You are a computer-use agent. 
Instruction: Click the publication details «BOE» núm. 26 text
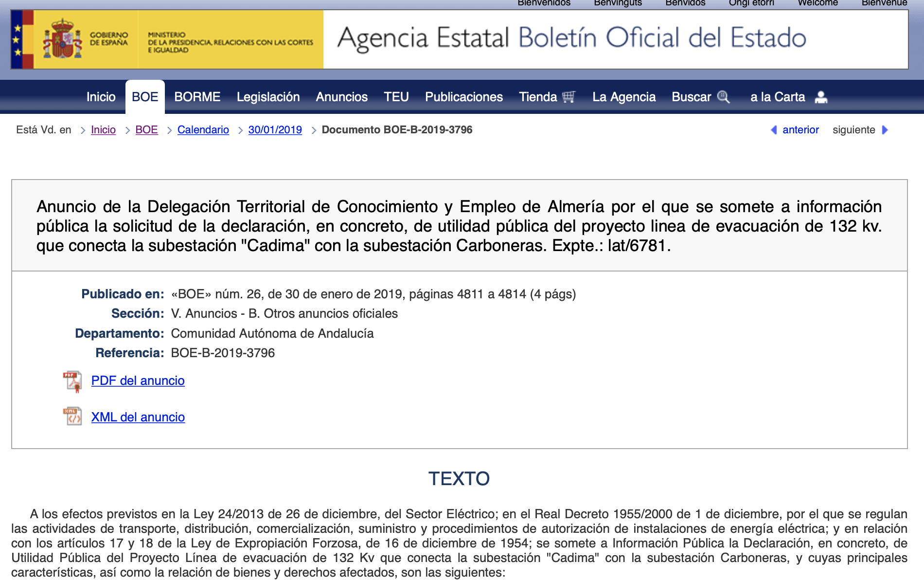pos(373,294)
